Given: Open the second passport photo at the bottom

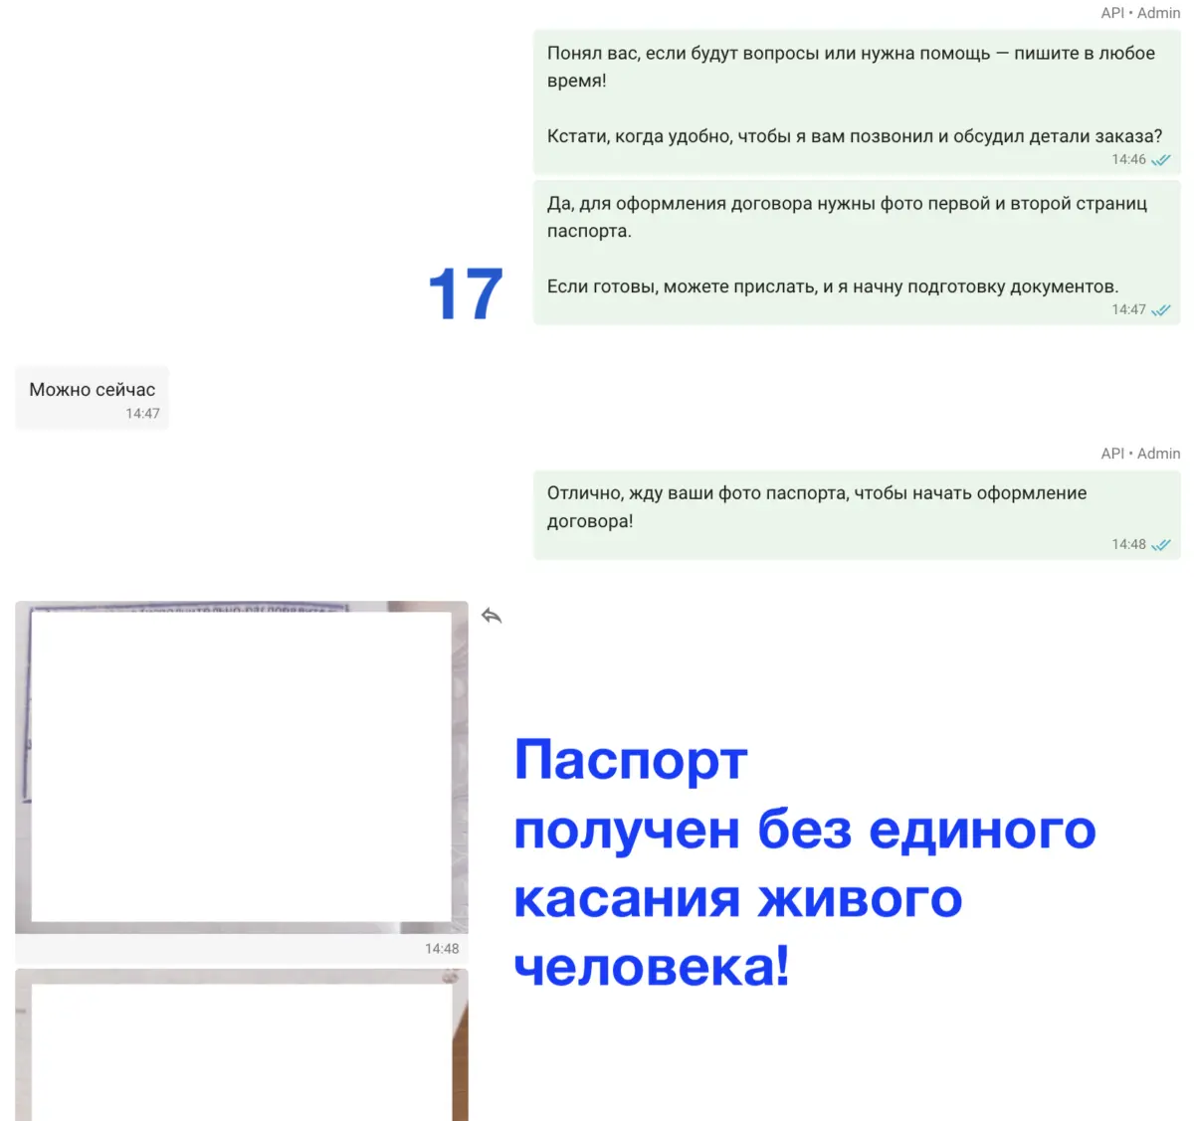Looking at the screenshot, I should [241, 1044].
